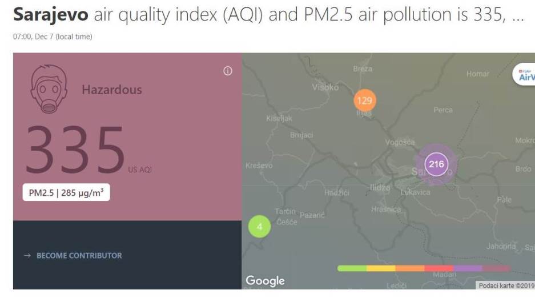
Task: Click the large 335 US AQI number
Action: pos(74,150)
